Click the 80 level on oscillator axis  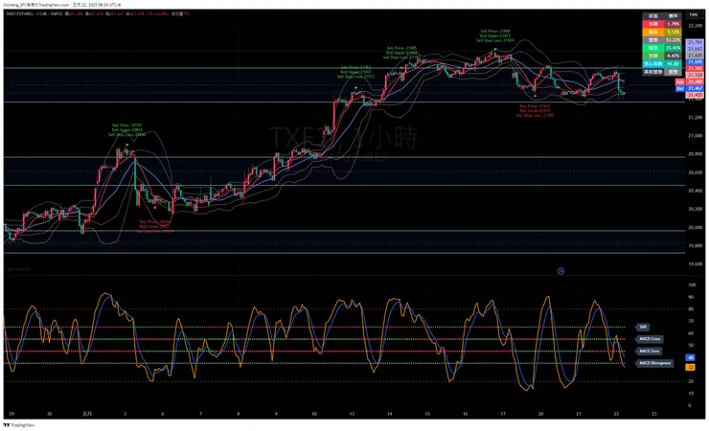(x=691, y=309)
